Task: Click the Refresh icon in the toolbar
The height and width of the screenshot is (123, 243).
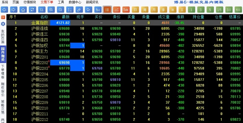Action: coord(32,10)
